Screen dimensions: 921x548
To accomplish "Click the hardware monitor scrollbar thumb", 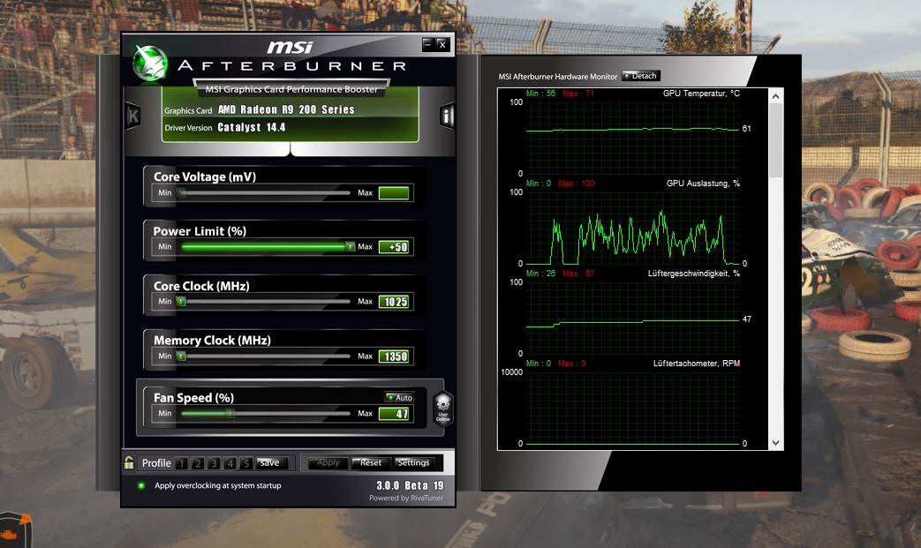I will pos(776,141).
